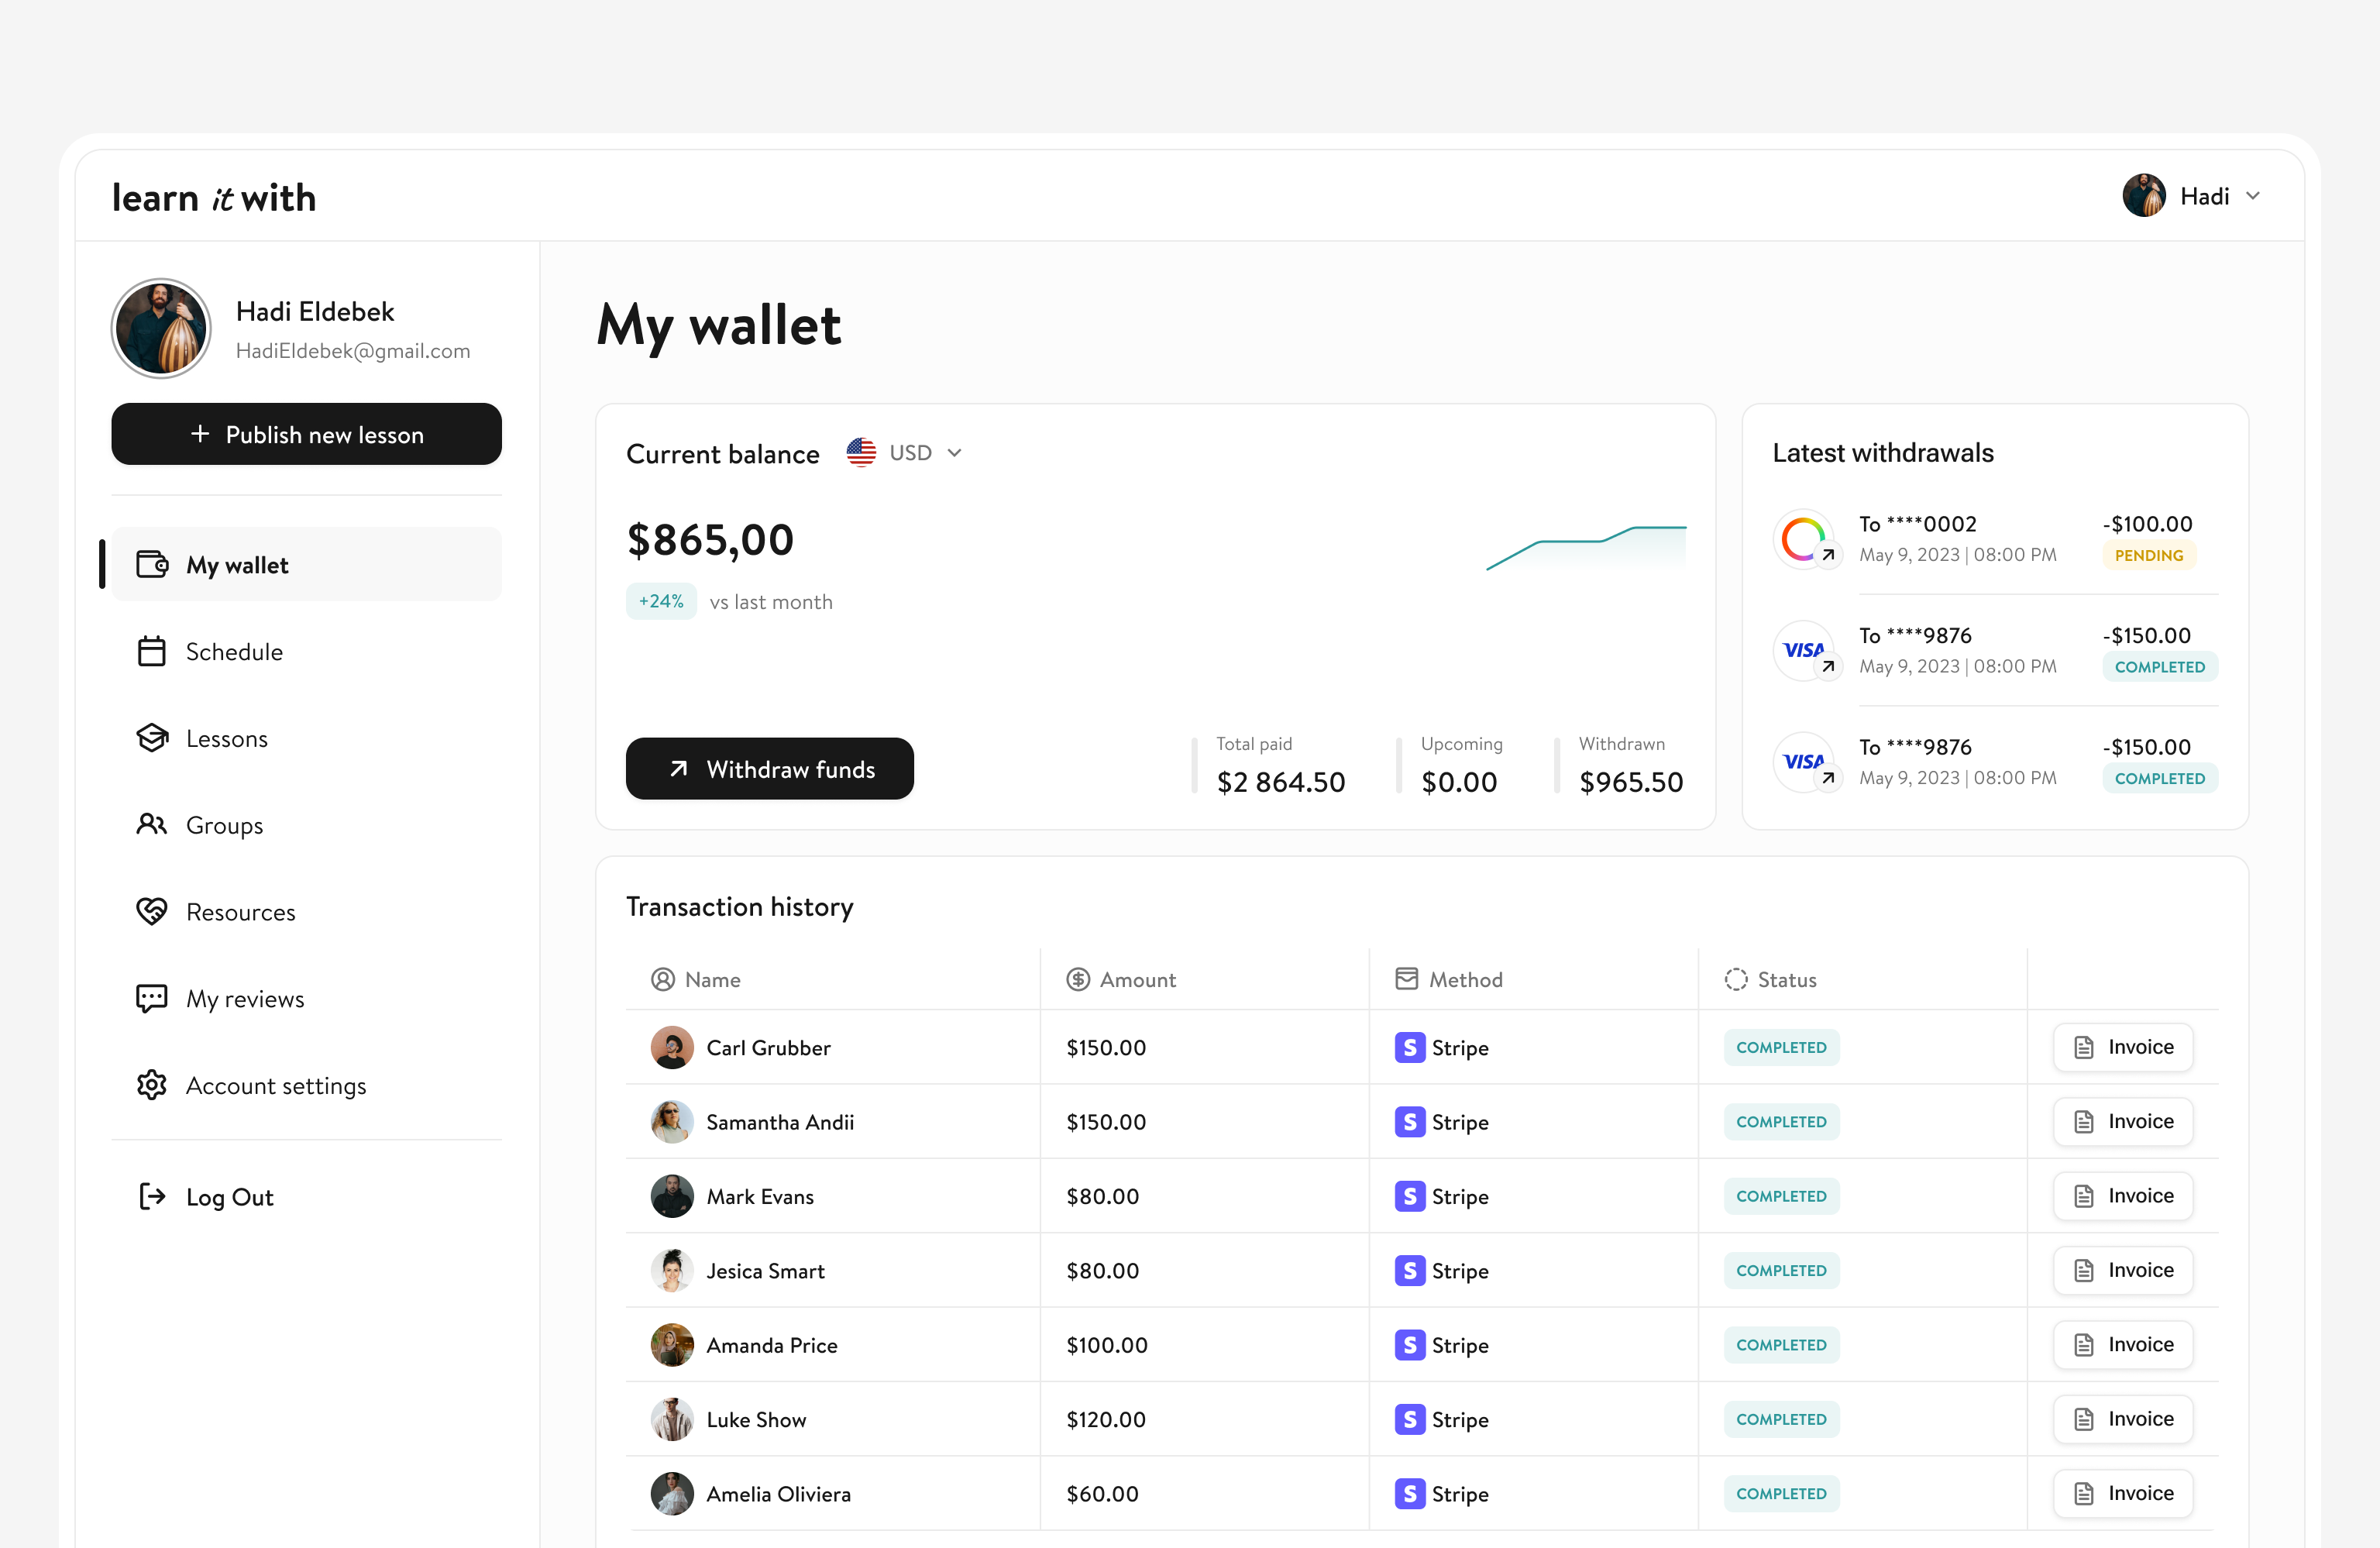Go to Account settings page
Image resolution: width=2380 pixels, height=1548 pixels.
click(x=276, y=1085)
